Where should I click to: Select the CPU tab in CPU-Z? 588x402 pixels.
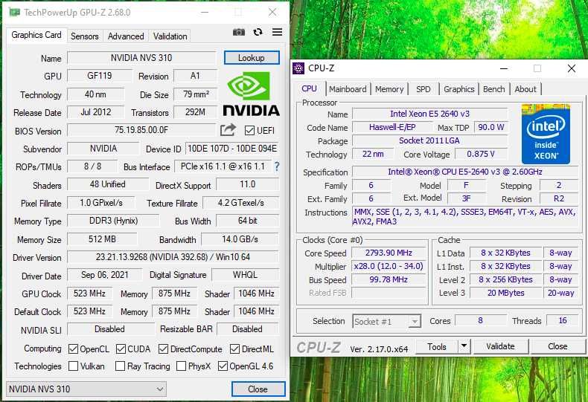point(310,88)
